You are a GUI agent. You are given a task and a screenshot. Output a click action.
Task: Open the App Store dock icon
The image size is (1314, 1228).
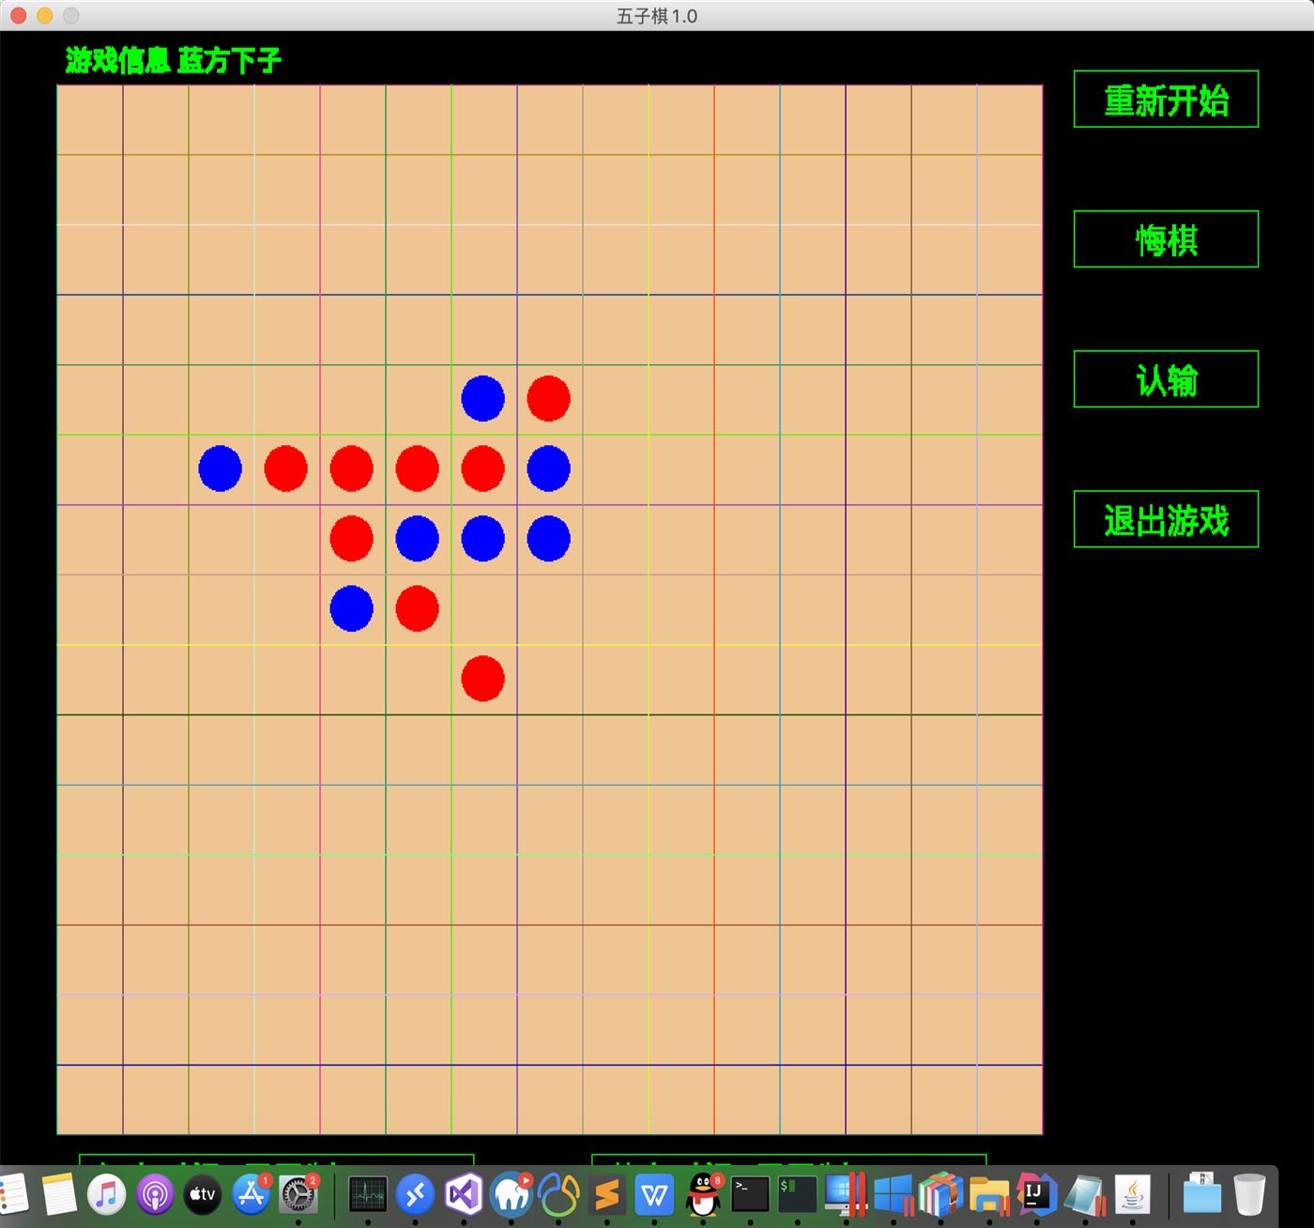coord(251,1195)
